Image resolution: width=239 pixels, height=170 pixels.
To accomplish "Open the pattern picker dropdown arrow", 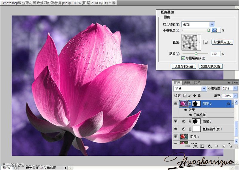I will [x=199, y=42].
